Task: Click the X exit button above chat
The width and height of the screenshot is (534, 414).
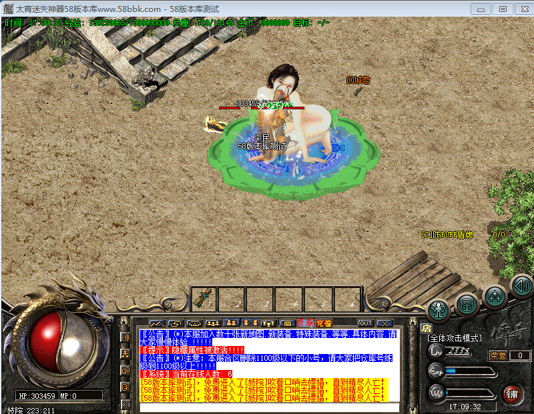Action: [x=385, y=323]
